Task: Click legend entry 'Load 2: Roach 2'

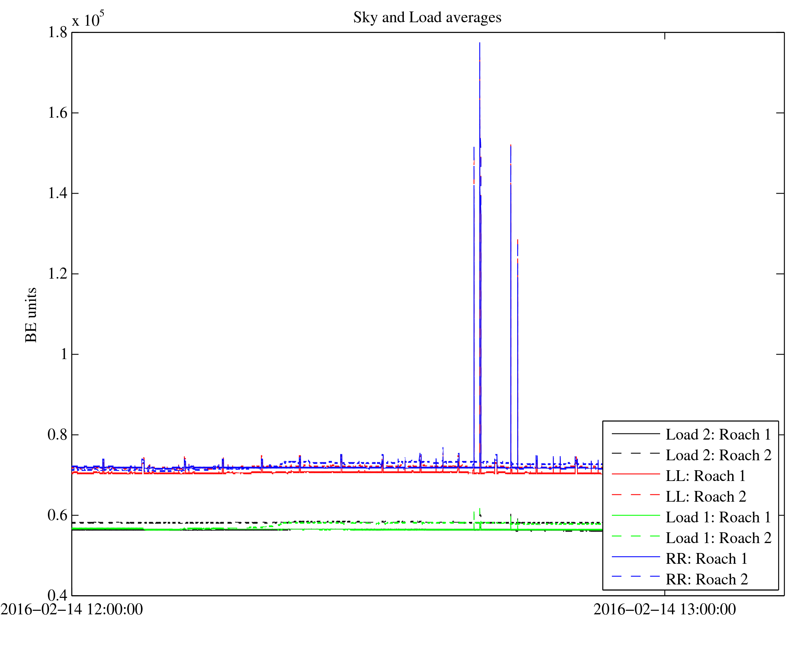Action: (718, 455)
